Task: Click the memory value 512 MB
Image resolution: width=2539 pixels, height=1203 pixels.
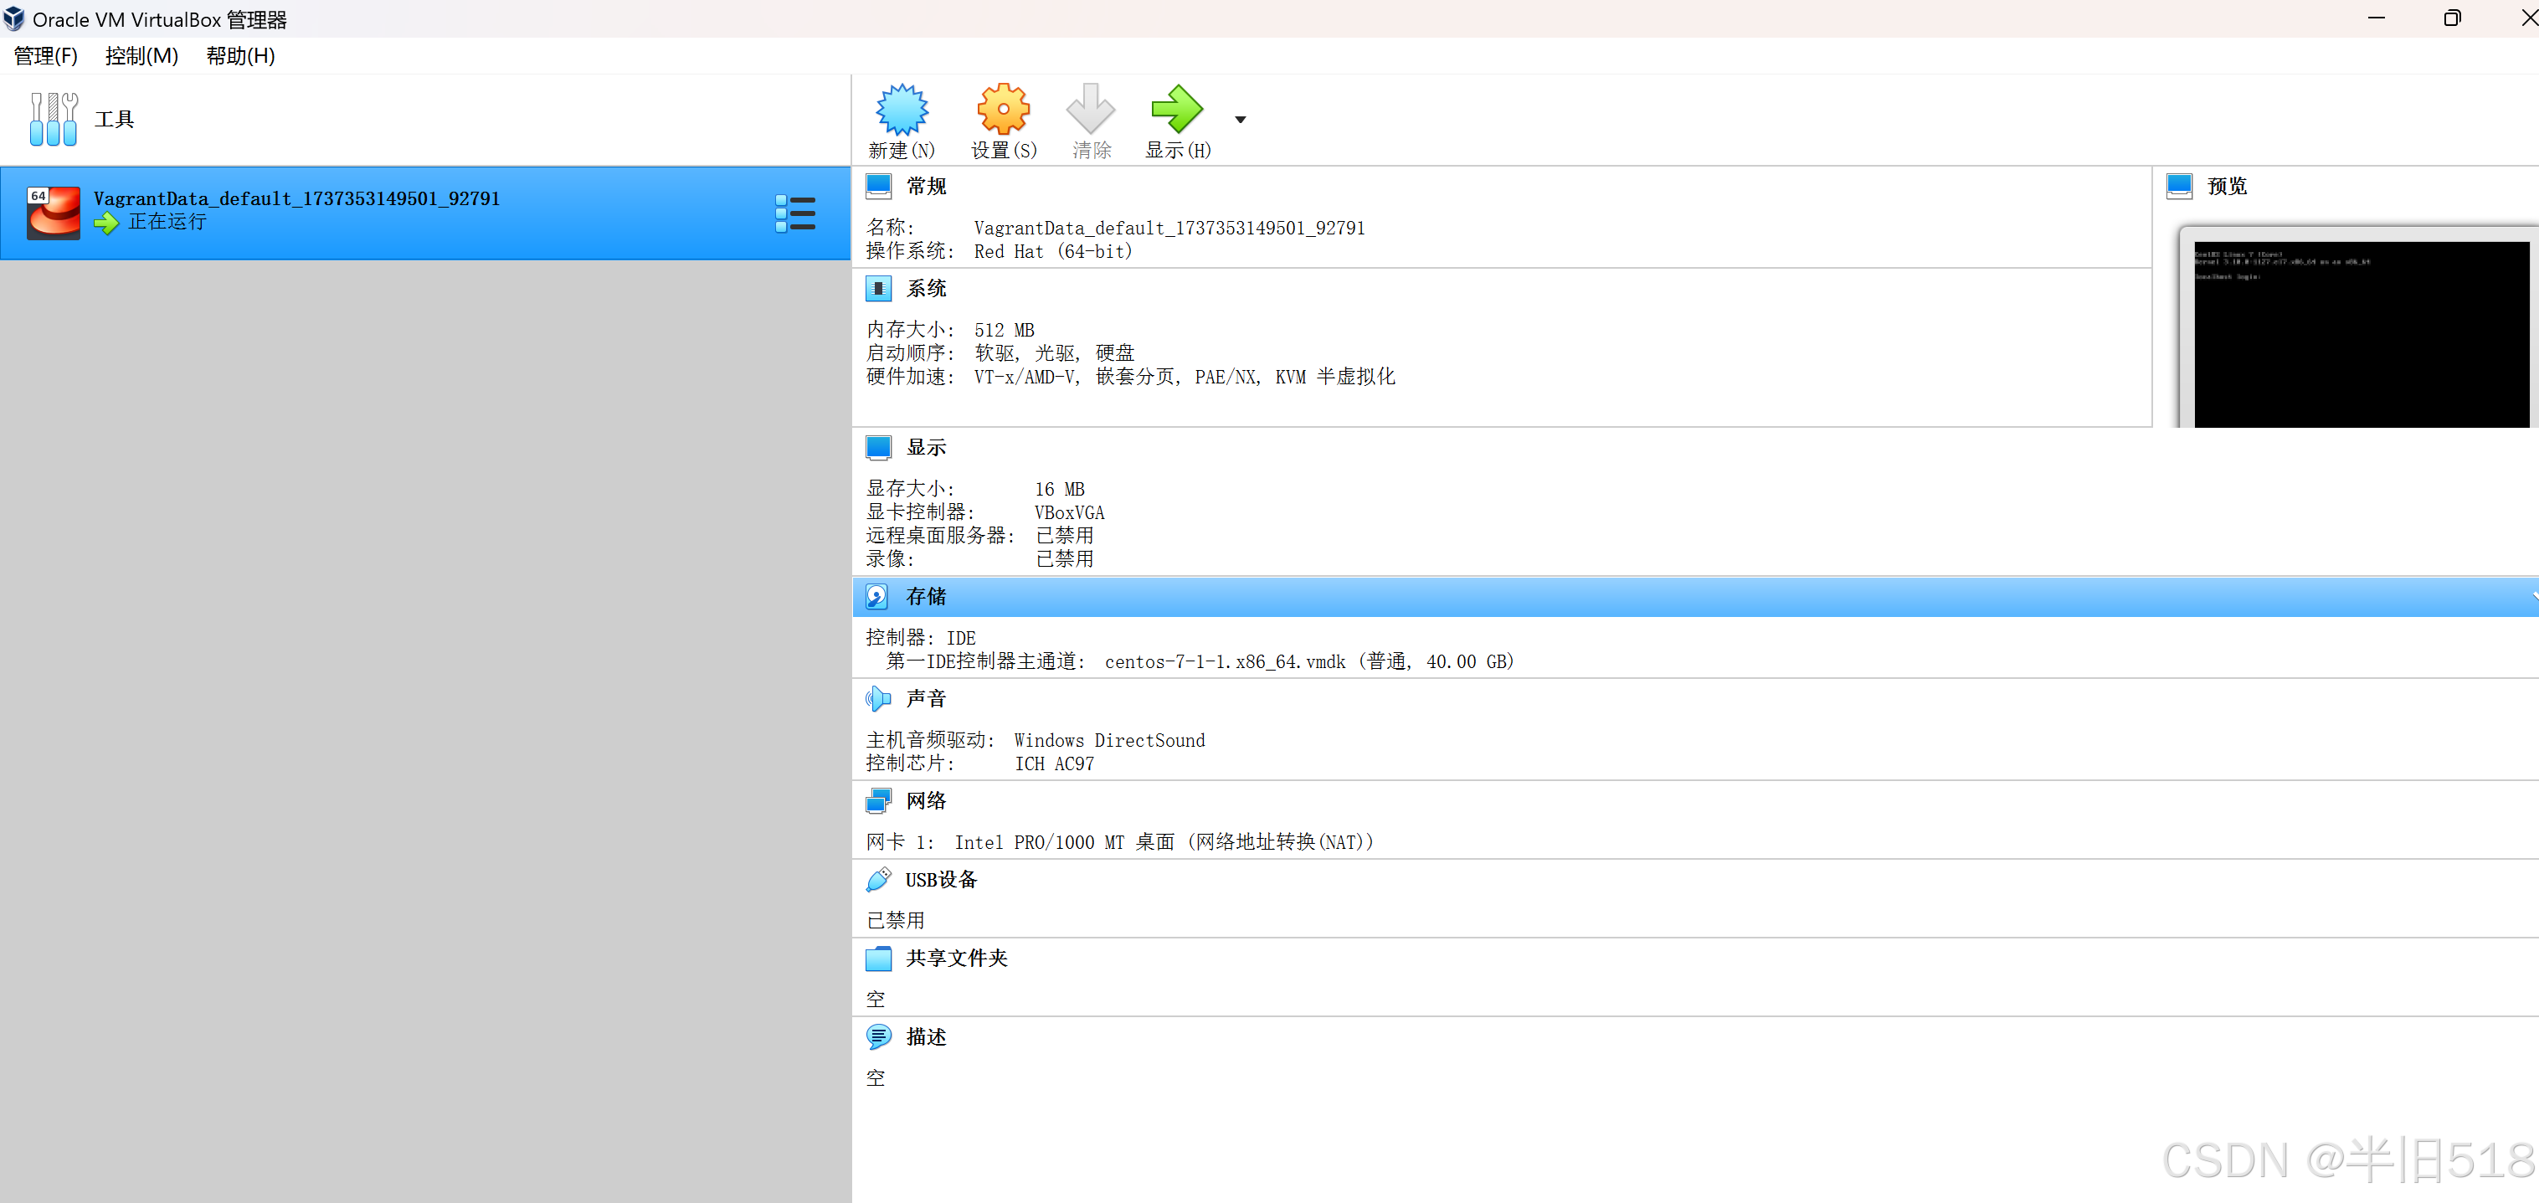Action: 1005,331
